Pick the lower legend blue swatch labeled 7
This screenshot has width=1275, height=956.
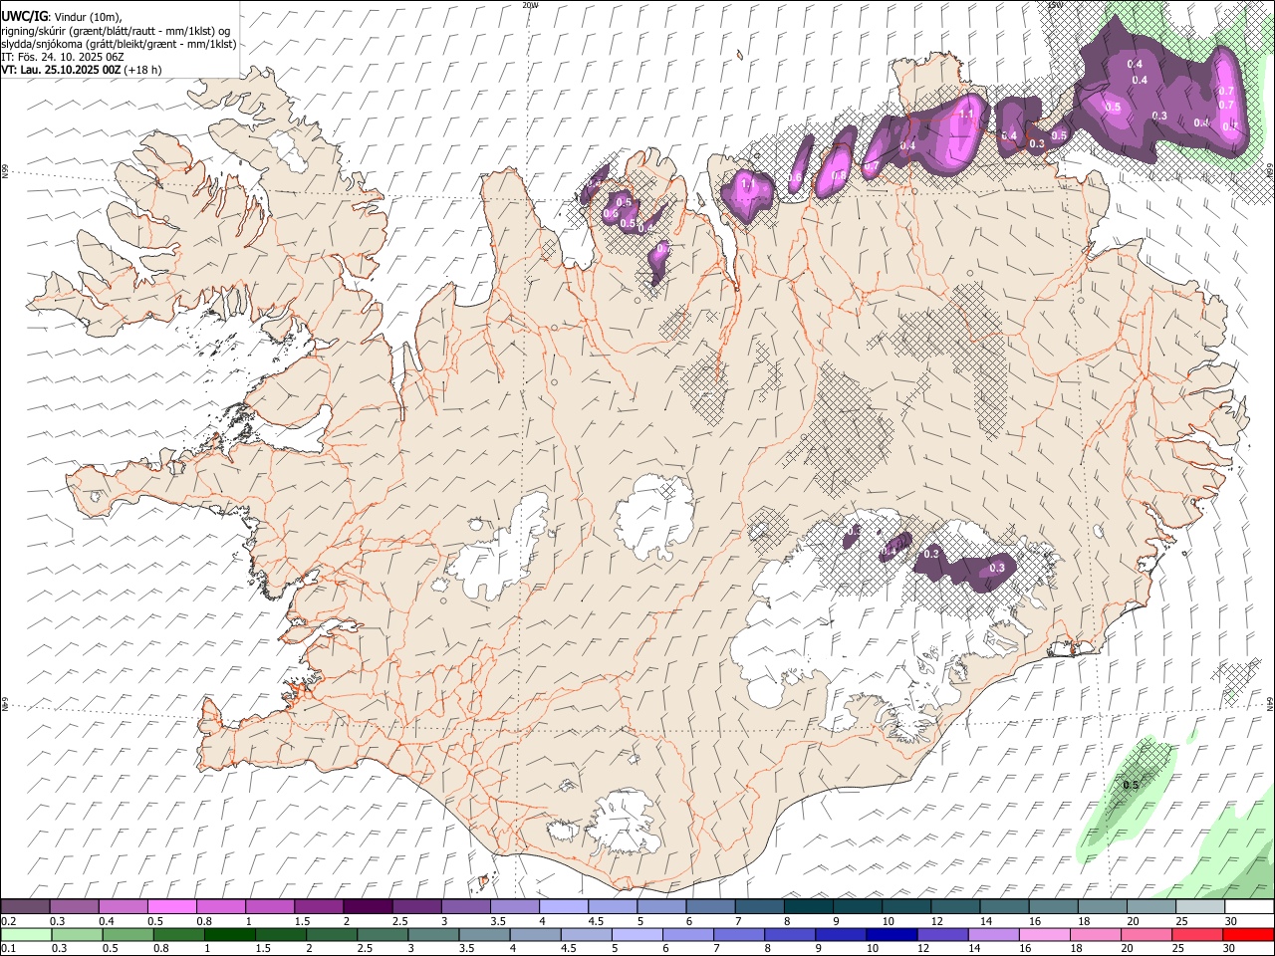pyautogui.click(x=739, y=934)
